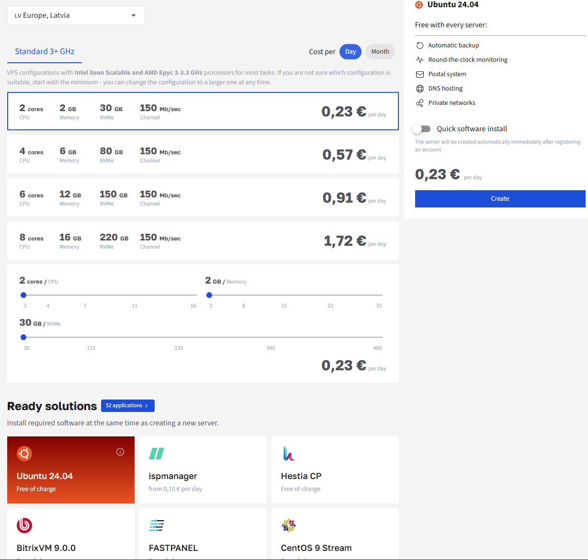Click the 'Cost per' label

(322, 52)
